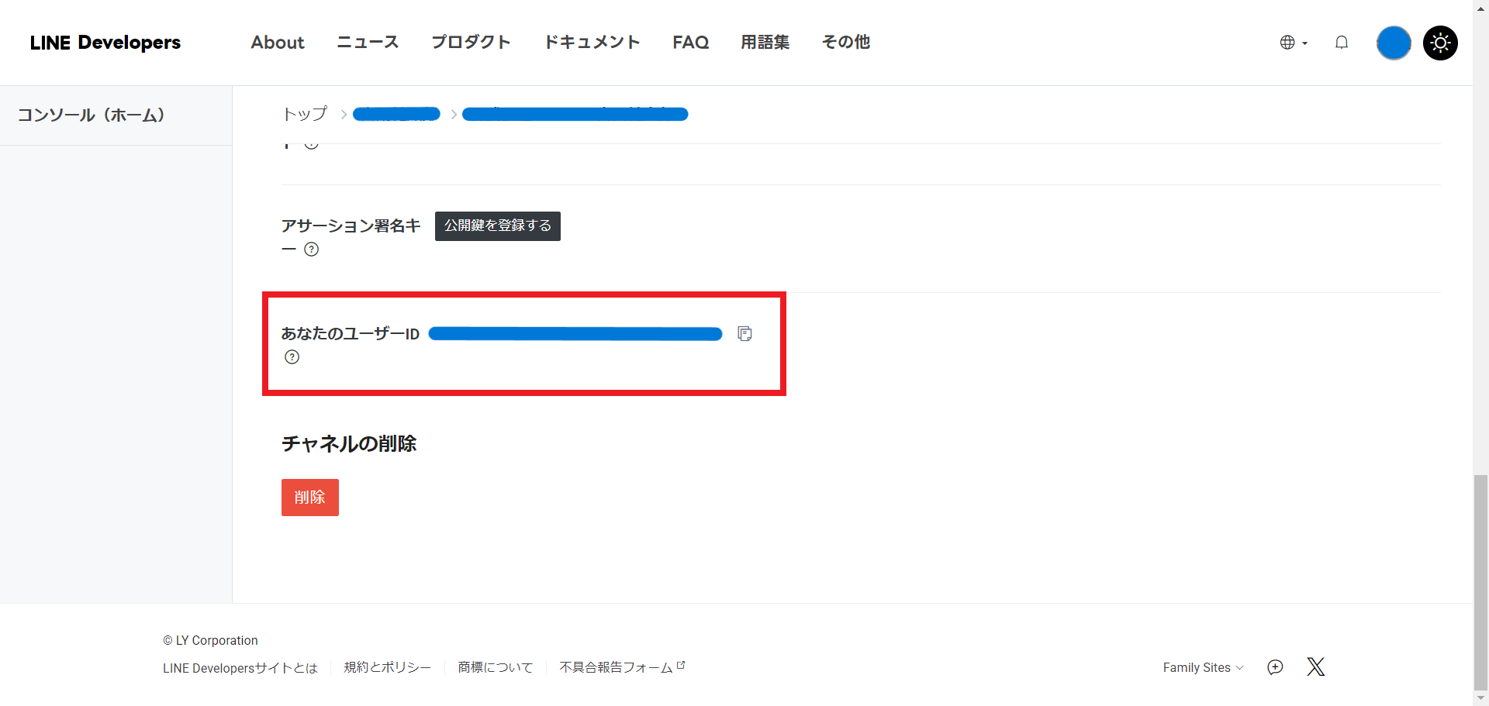Image resolution: width=1489 pixels, height=706 pixels.
Task: Open the About menu item
Action: click(278, 43)
